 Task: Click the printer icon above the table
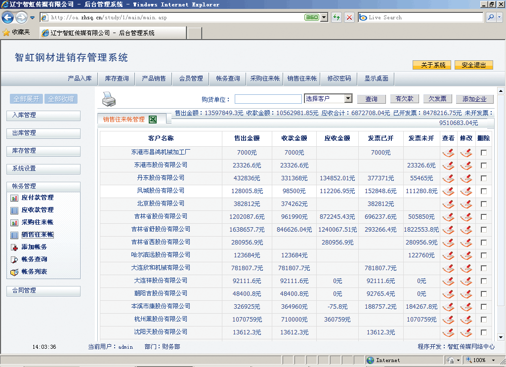(x=109, y=100)
